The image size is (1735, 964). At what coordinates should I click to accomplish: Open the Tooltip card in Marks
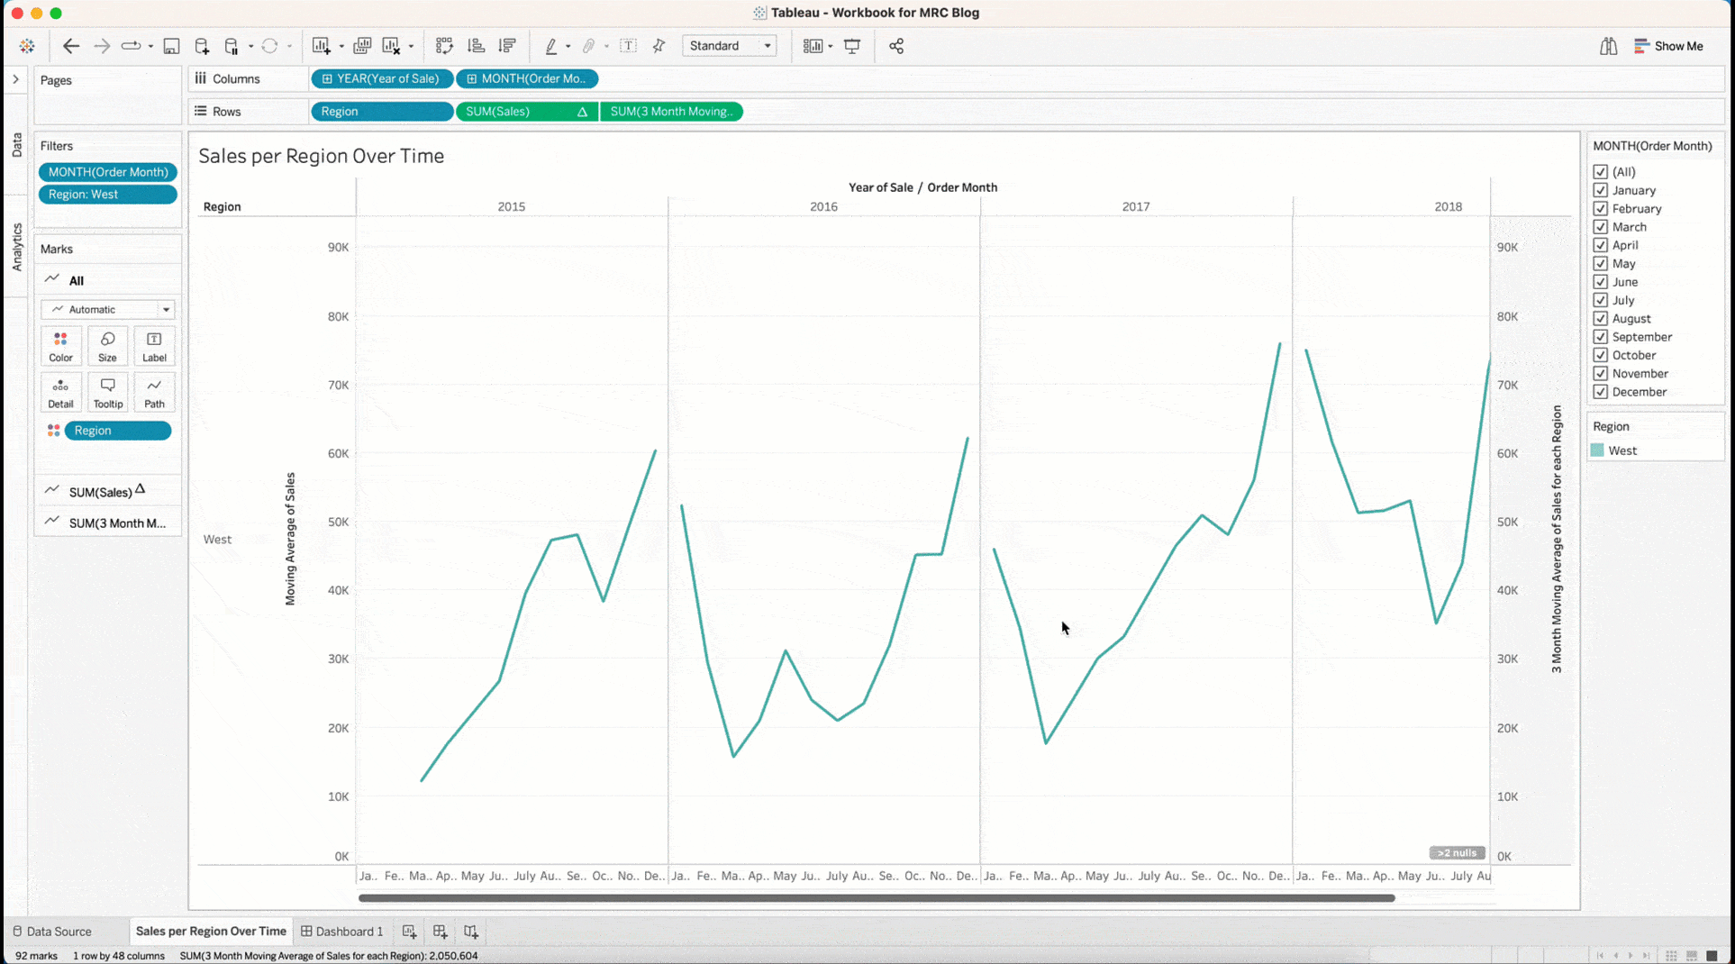point(107,393)
